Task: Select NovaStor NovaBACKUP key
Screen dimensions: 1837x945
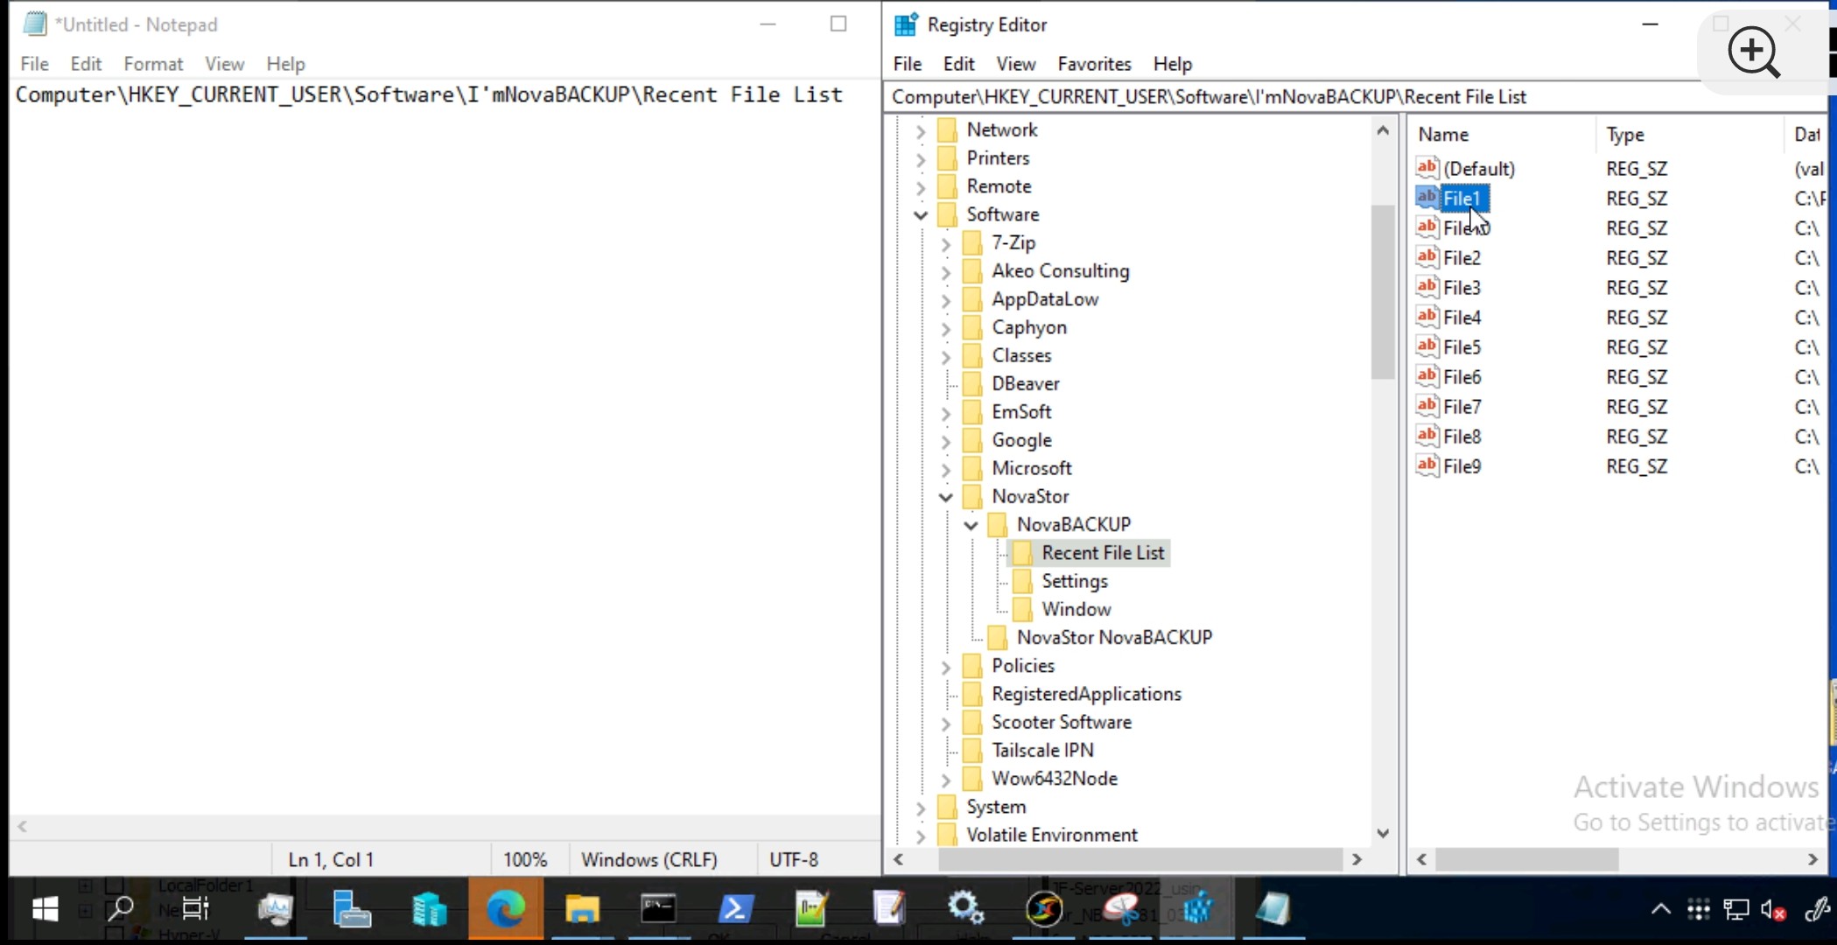Action: (x=1114, y=637)
